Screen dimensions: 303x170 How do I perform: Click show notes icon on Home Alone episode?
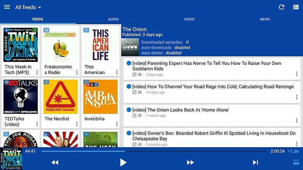coord(140,116)
